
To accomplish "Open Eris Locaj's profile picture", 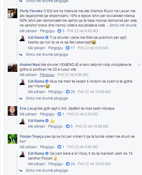I will point(13,111).
